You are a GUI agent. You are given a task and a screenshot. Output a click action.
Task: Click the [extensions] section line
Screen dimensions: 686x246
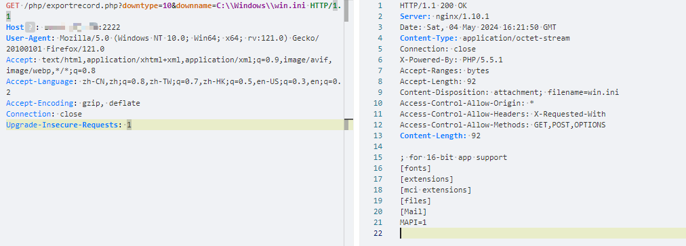[x=426, y=179]
